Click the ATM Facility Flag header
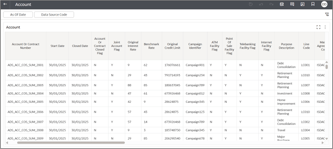The height and width of the screenshot is (149, 333). tap(215, 46)
